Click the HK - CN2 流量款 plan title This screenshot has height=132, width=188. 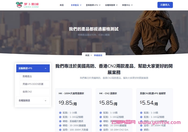[x=108, y=93]
